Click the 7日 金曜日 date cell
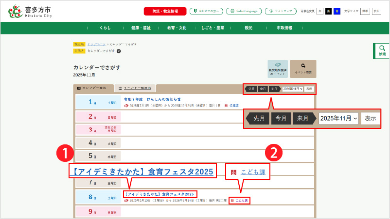This screenshot has height=219, width=390. [98, 183]
